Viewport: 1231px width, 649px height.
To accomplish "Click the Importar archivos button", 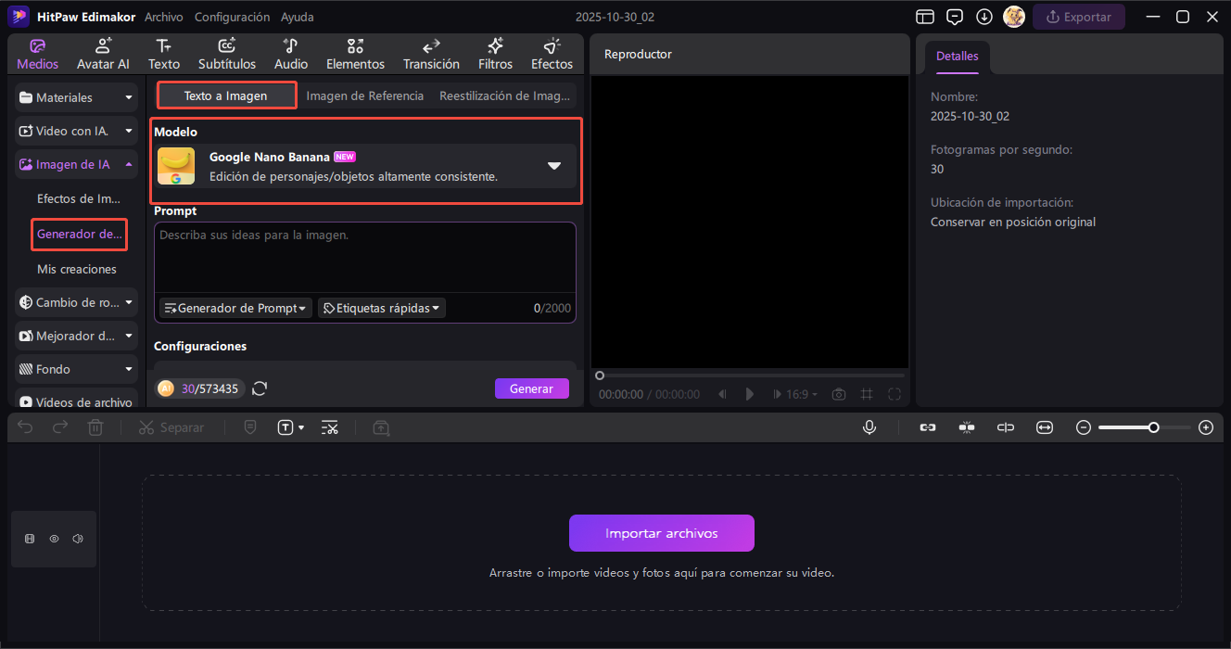I will (661, 533).
